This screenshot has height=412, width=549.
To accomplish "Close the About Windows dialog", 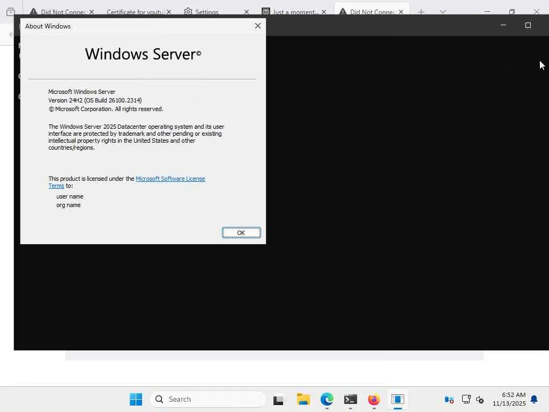I will pyautogui.click(x=258, y=26).
